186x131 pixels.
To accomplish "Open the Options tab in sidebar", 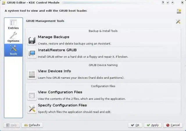I will pyautogui.click(x=13, y=37).
